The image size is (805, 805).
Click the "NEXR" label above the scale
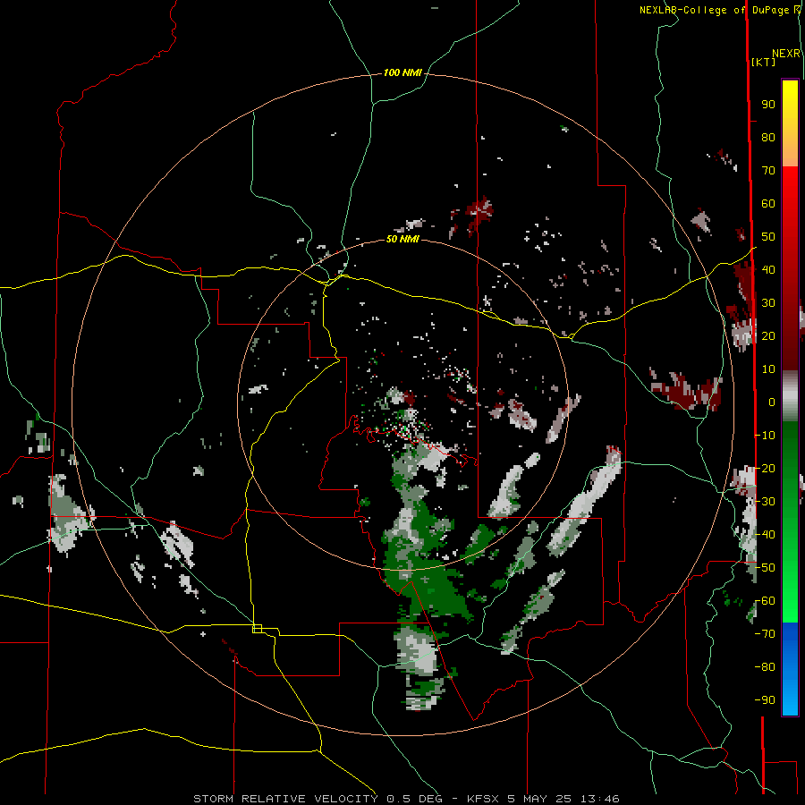pos(785,54)
